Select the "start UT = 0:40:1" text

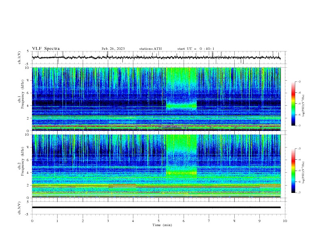pyautogui.click(x=196, y=49)
